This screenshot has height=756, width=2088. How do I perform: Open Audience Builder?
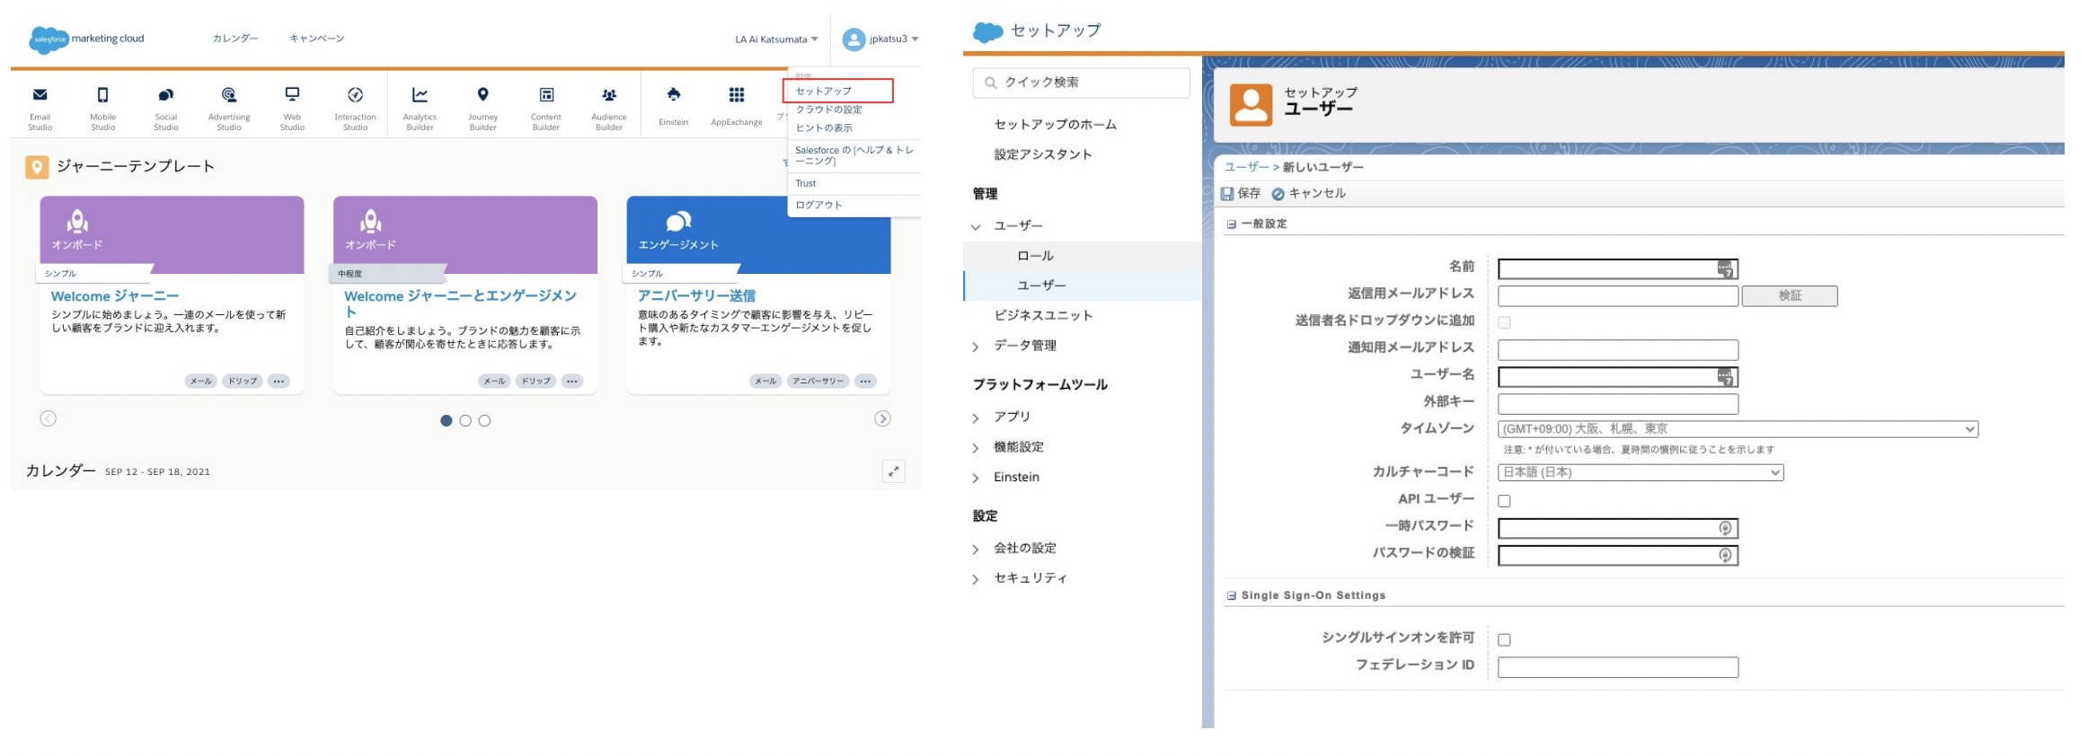[608, 108]
